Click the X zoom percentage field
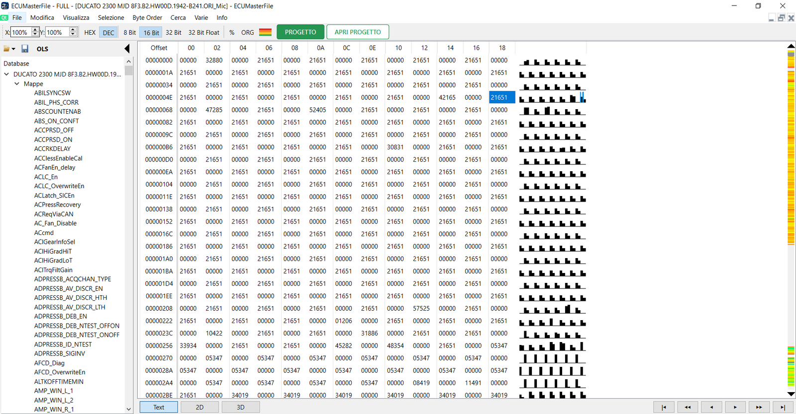 (20, 32)
